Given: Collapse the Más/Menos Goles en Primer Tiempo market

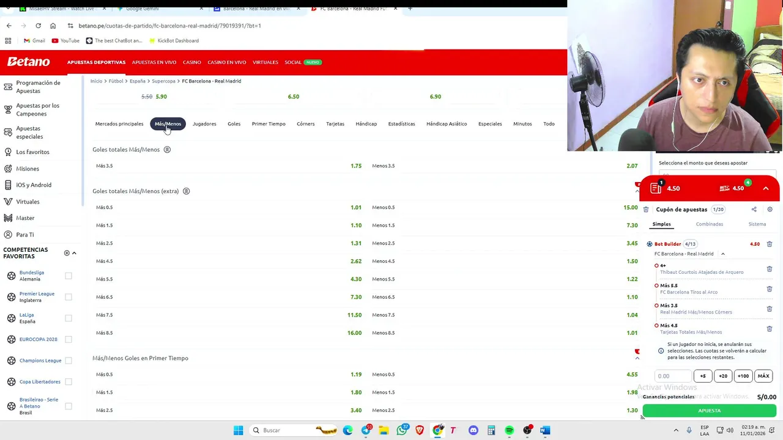Looking at the screenshot, I should tap(637, 358).
